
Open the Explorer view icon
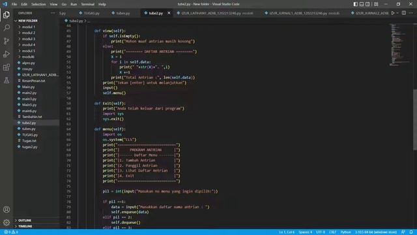pyautogui.click(x=7, y=14)
